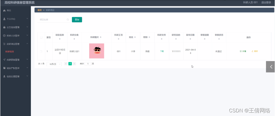
Task: Sort table by 发布日期 column arrows
Action: (190, 39)
